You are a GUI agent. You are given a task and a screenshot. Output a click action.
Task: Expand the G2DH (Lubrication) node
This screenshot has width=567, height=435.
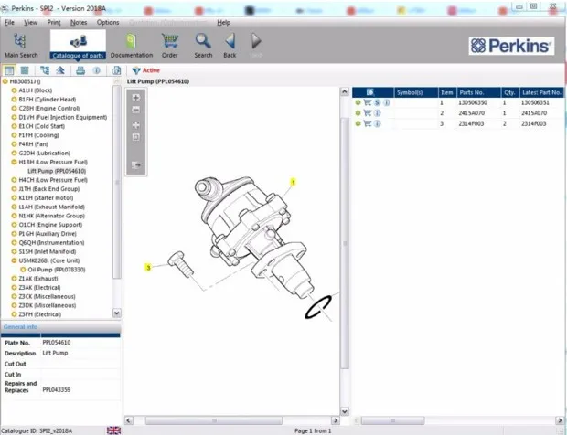tap(14, 154)
